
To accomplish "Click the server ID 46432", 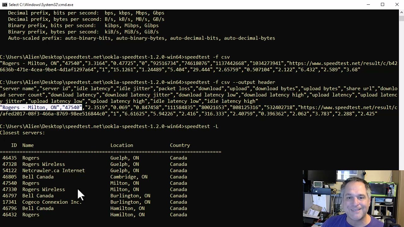I will point(9,214).
